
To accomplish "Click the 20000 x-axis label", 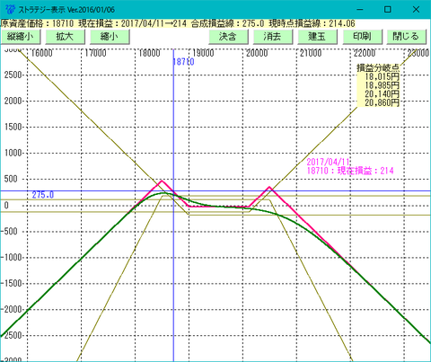I will tap(257, 53).
